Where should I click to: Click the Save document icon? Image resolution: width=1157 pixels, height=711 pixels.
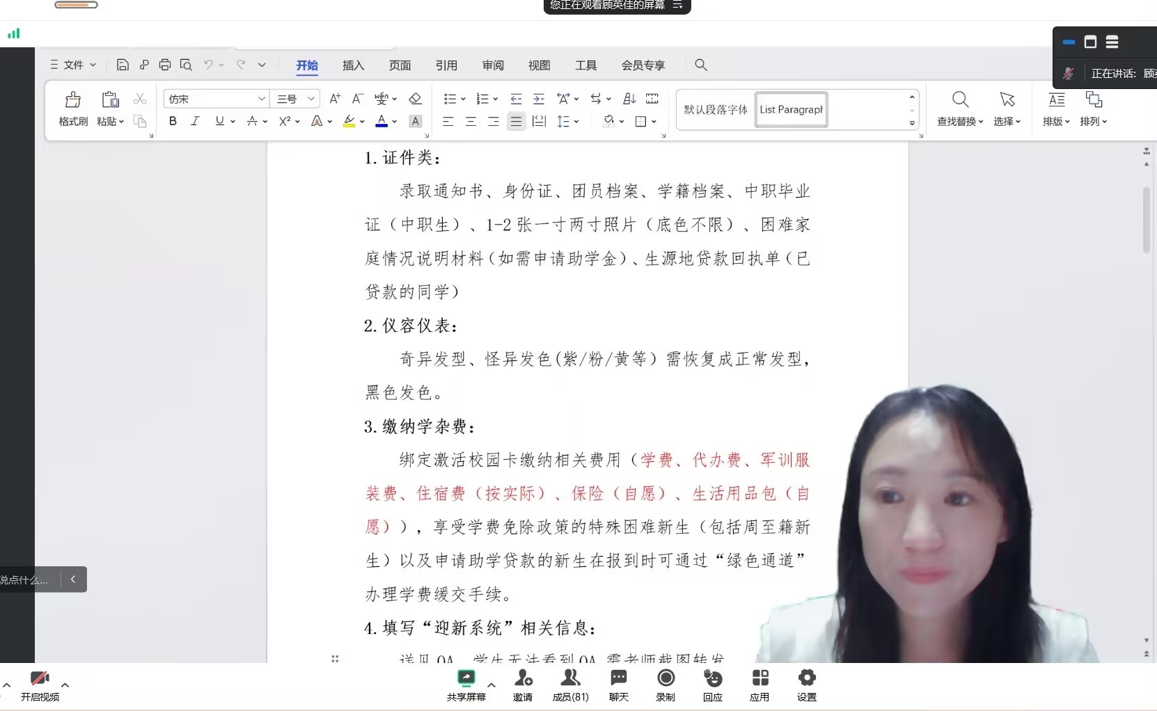pyautogui.click(x=123, y=65)
